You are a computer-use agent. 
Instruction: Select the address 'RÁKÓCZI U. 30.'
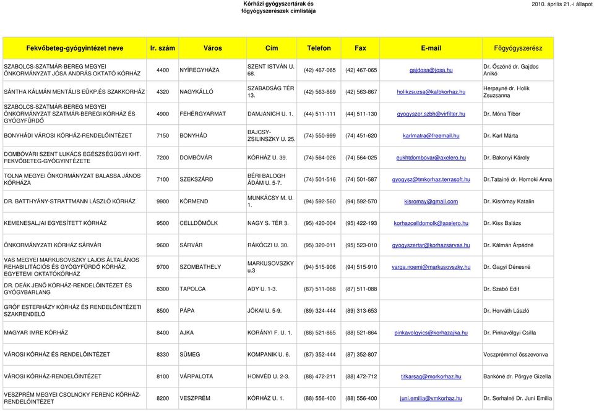pos(268,245)
